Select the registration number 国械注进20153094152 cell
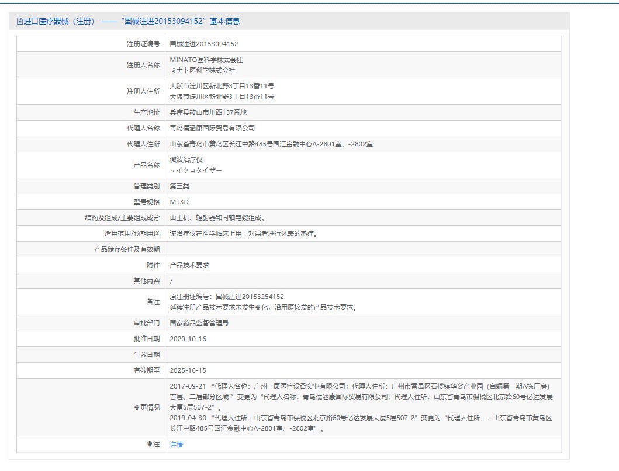 click(204, 44)
